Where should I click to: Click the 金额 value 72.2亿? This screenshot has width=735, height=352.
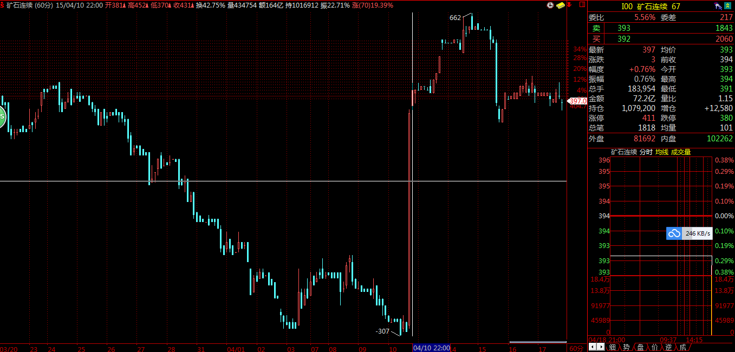(645, 99)
